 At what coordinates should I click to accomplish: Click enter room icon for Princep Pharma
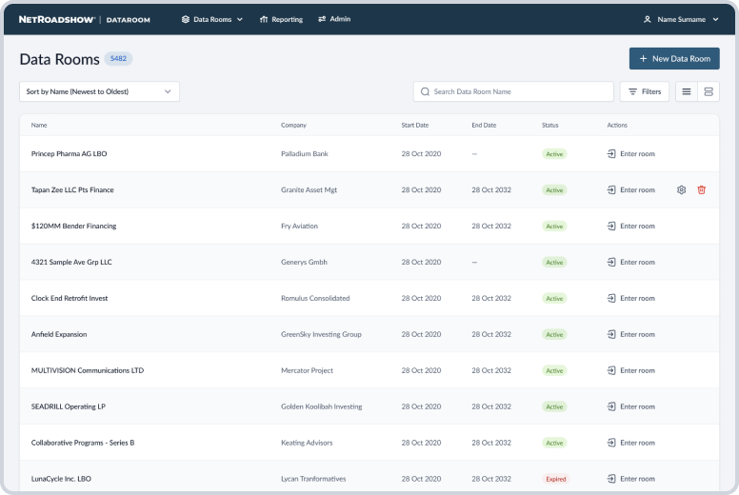point(611,153)
